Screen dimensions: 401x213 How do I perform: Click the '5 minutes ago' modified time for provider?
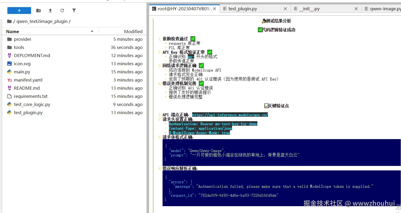pos(128,39)
